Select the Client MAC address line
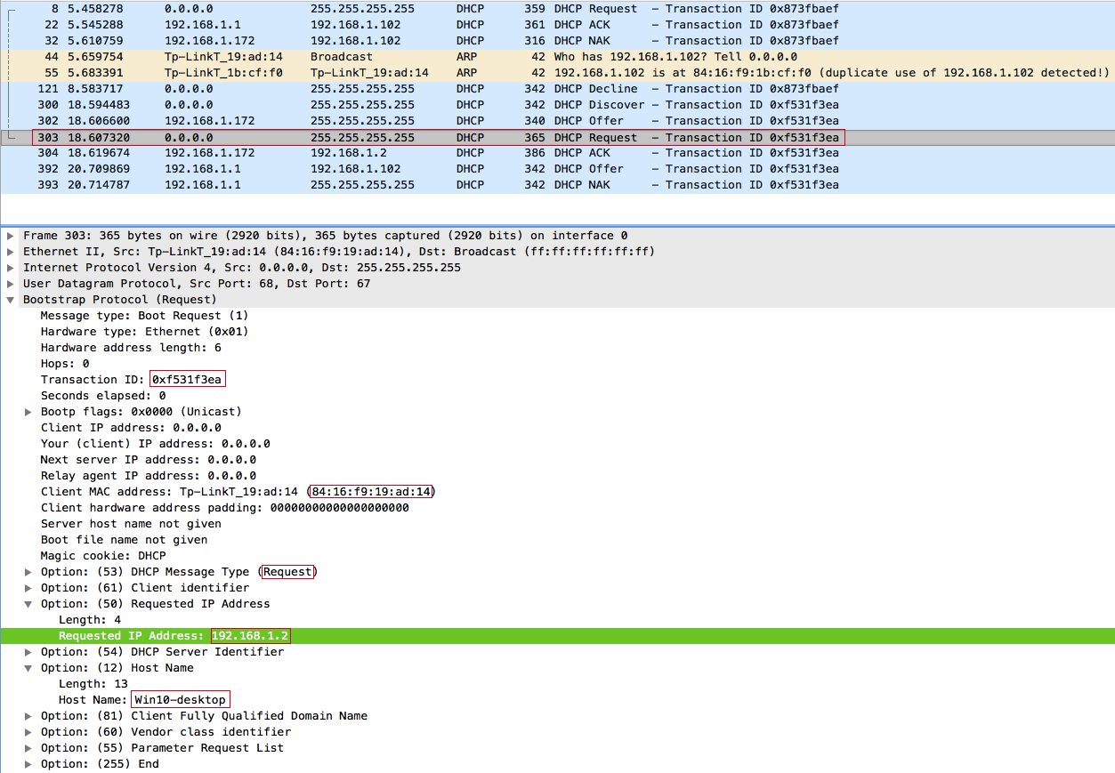 coord(557,492)
